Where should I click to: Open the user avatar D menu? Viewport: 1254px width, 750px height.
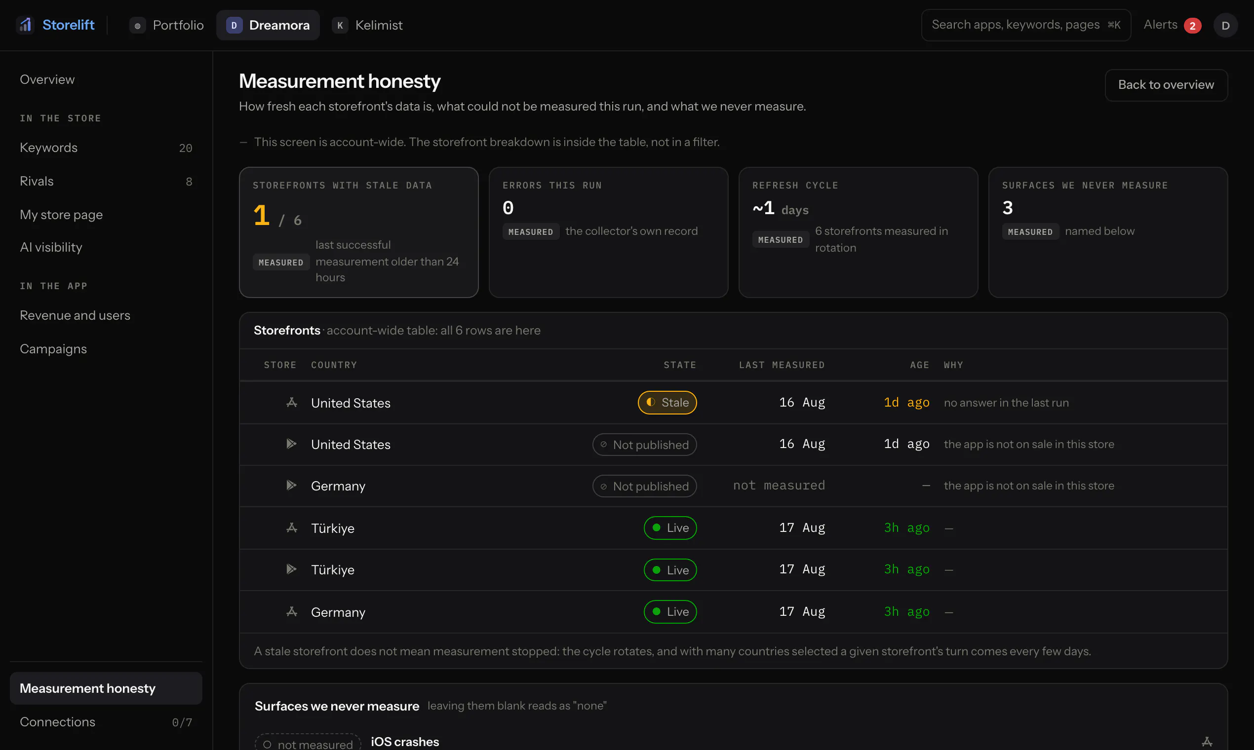point(1226,25)
